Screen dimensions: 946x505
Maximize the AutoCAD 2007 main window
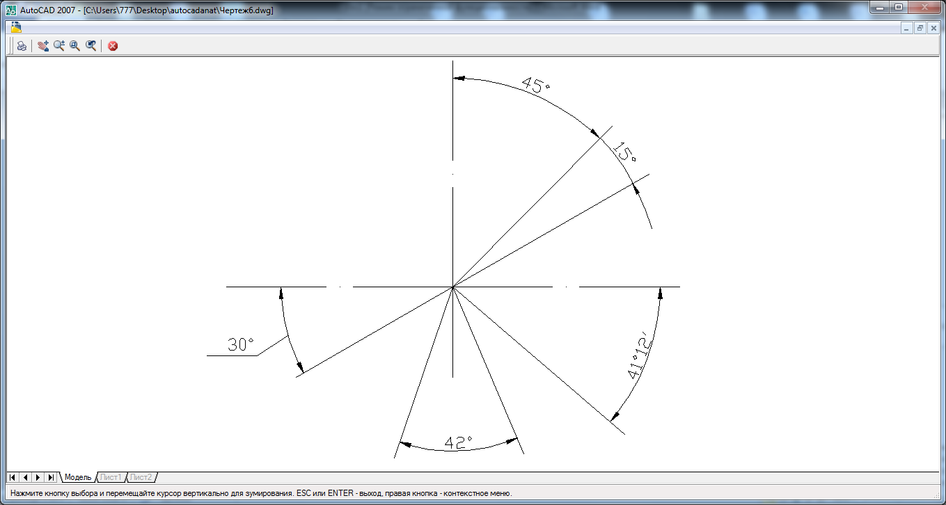point(898,7)
